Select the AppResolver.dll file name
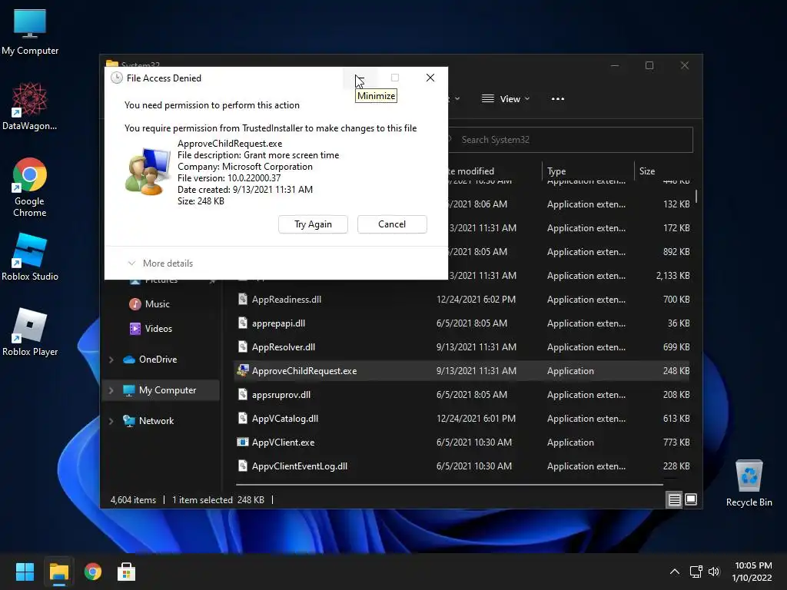 [284, 347]
